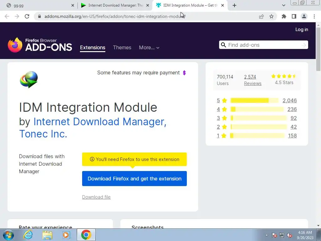Click the network tray icon
The width and height of the screenshot is (321, 241).
click(x=282, y=235)
